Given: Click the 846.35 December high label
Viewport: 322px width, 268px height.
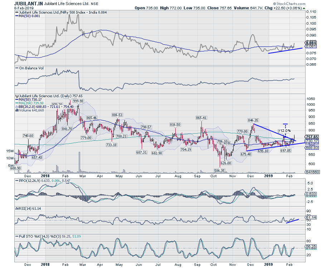Looking at the screenshot, I should [x=253, y=120].
